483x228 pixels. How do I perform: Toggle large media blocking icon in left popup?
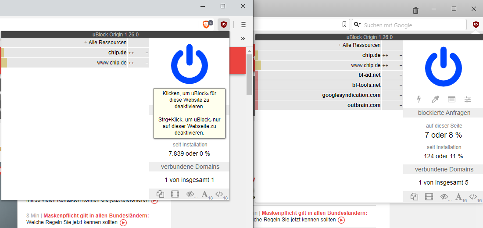click(175, 194)
